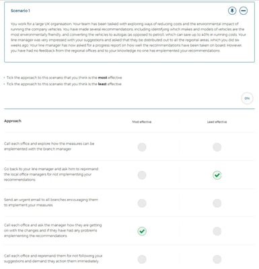Select least effective for asking managers about problems
The height and width of the screenshot is (269, 259).
point(217,231)
